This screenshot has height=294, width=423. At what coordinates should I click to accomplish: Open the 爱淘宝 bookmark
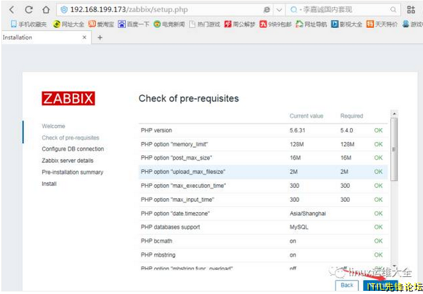tap(101, 24)
